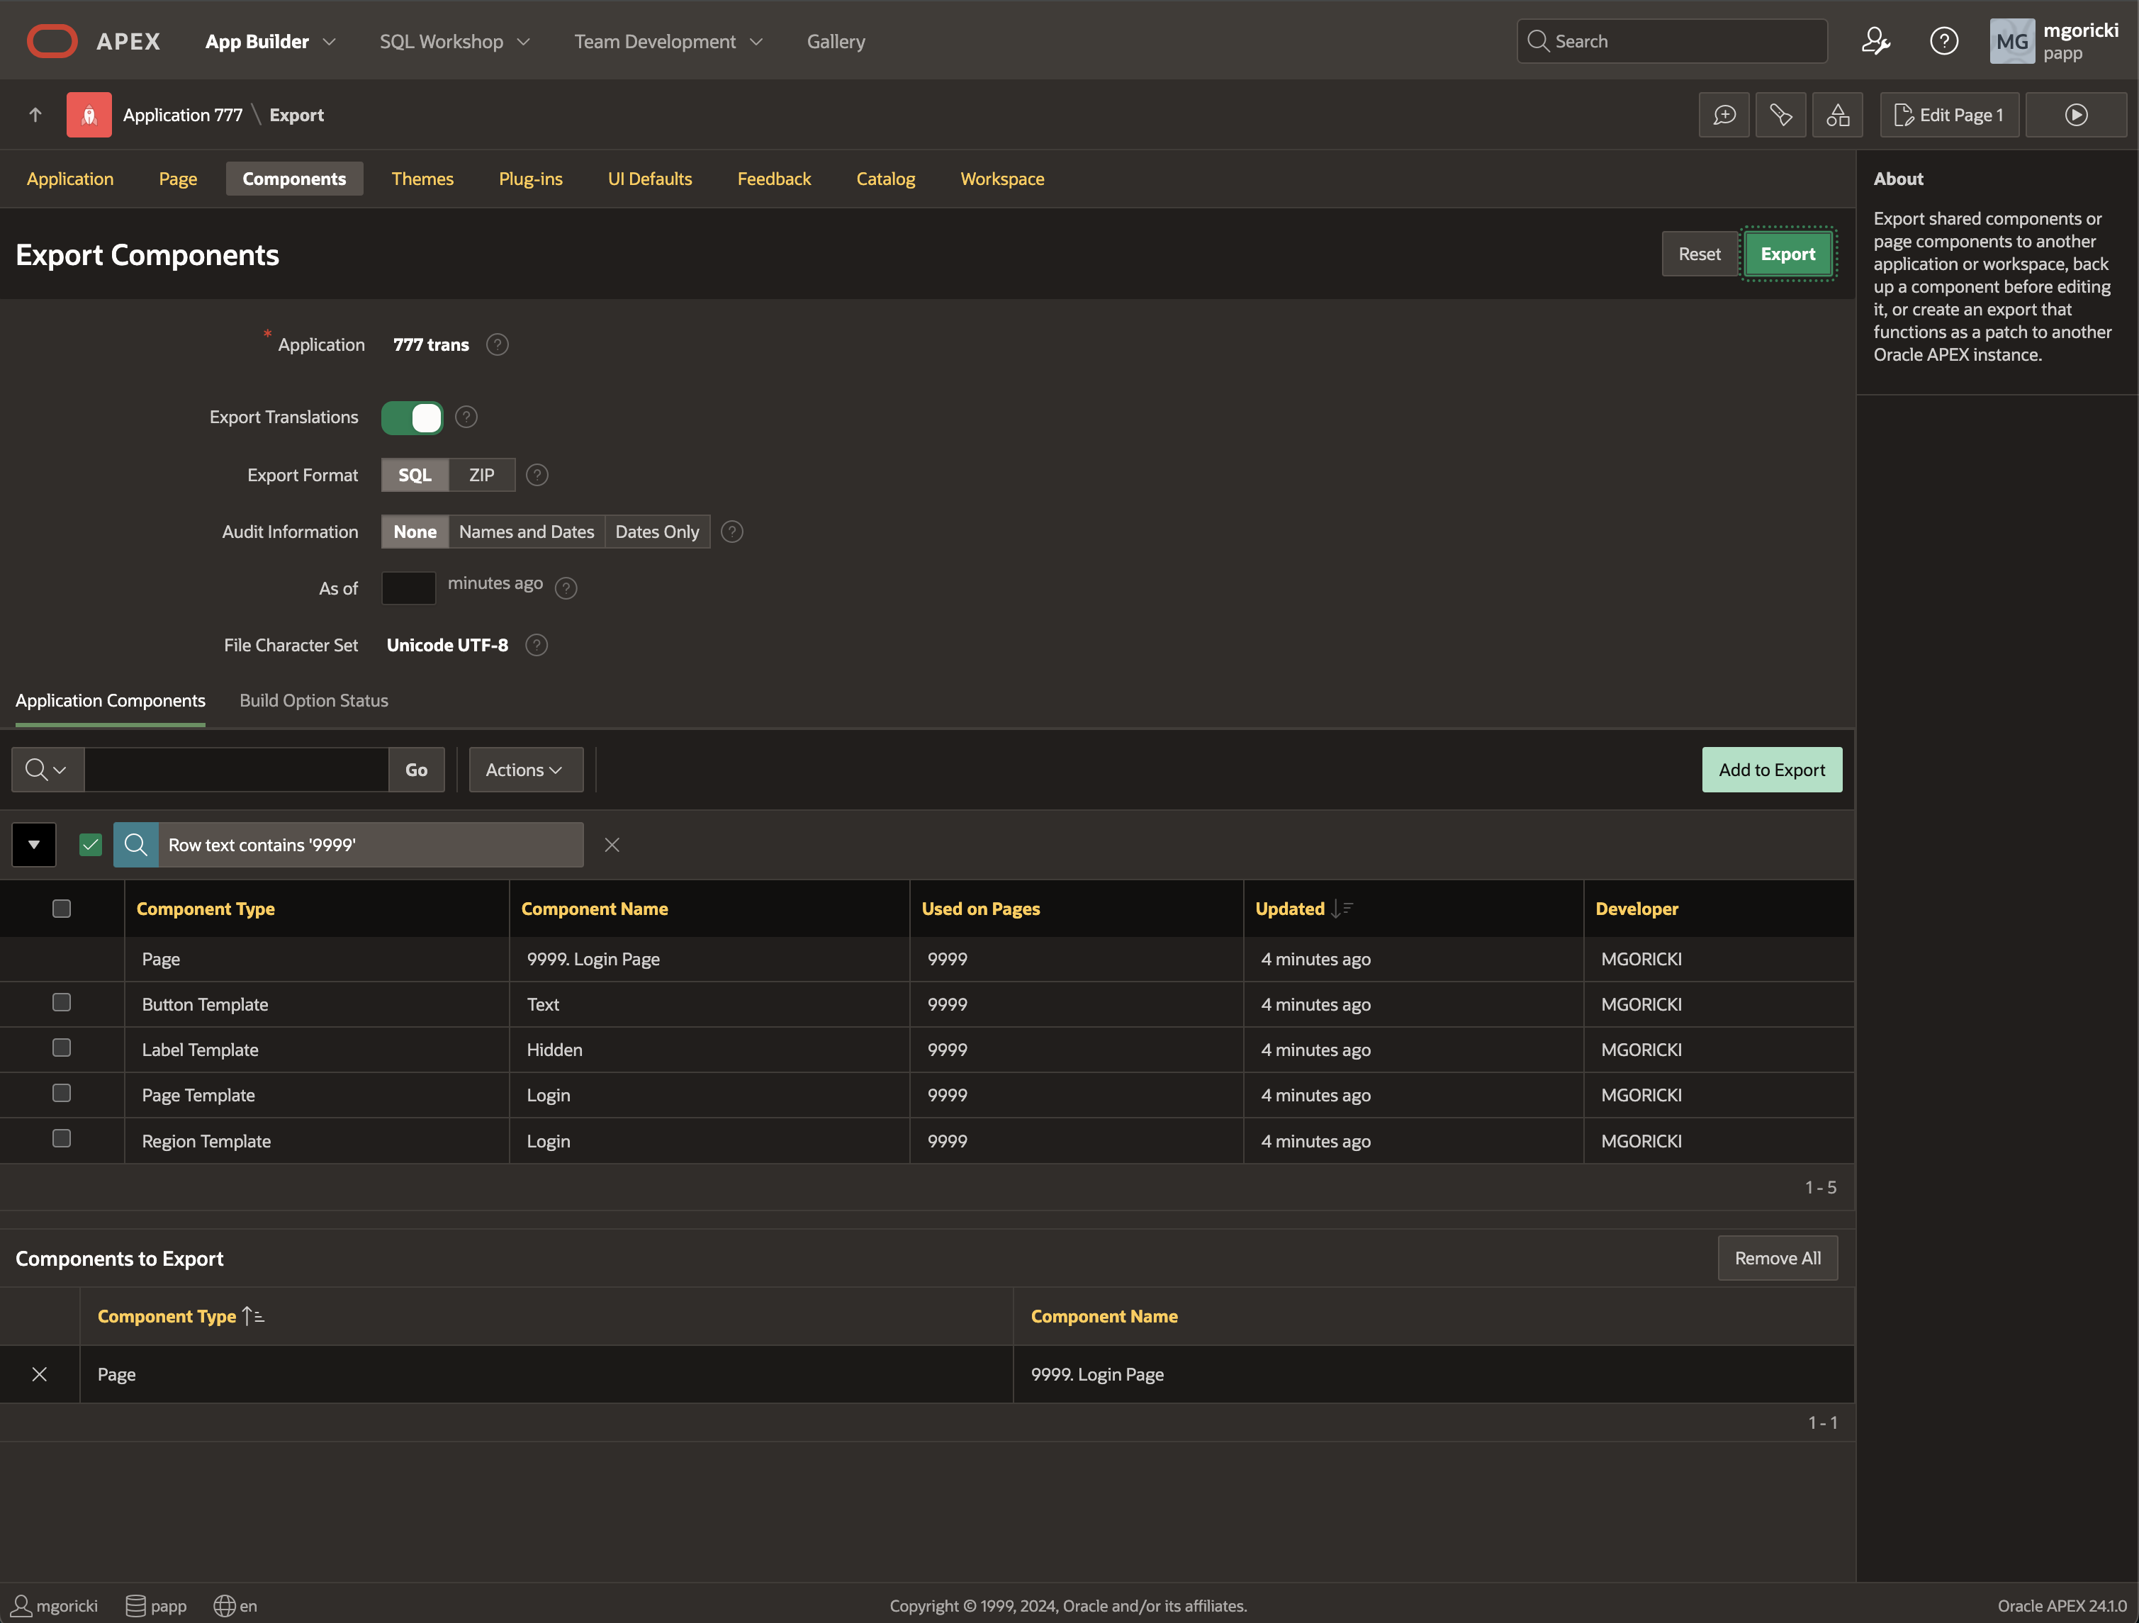Open the Gallery menu item
This screenshot has height=1623, width=2139.
pos(836,42)
